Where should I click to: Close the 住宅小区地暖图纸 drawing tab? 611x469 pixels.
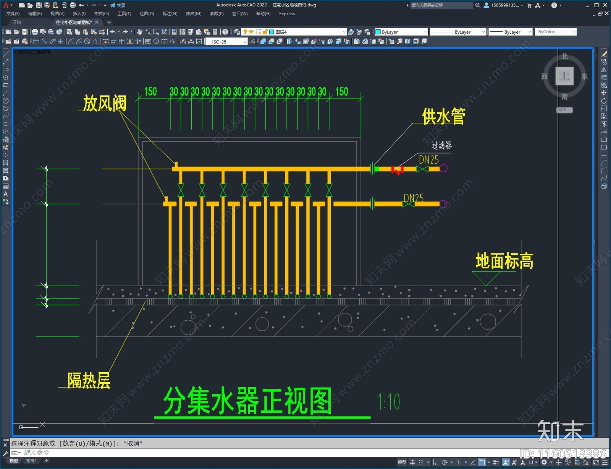97,22
